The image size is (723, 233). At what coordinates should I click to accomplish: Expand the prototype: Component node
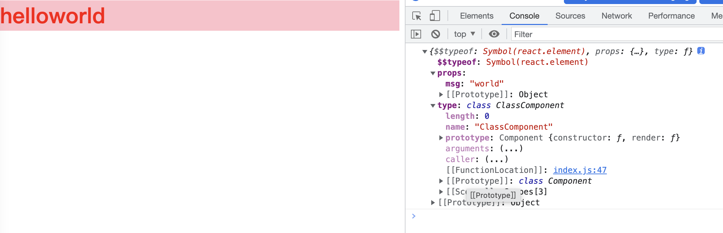tap(441, 138)
